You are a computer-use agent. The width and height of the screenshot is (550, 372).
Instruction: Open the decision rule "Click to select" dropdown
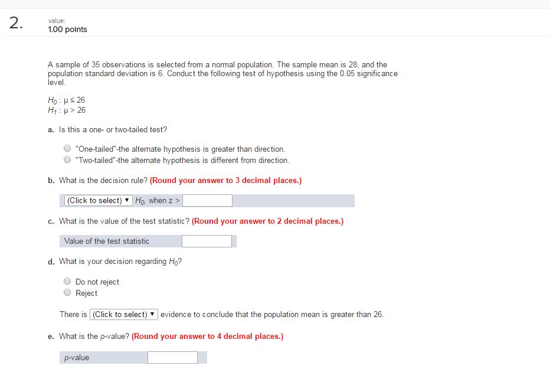pos(97,200)
